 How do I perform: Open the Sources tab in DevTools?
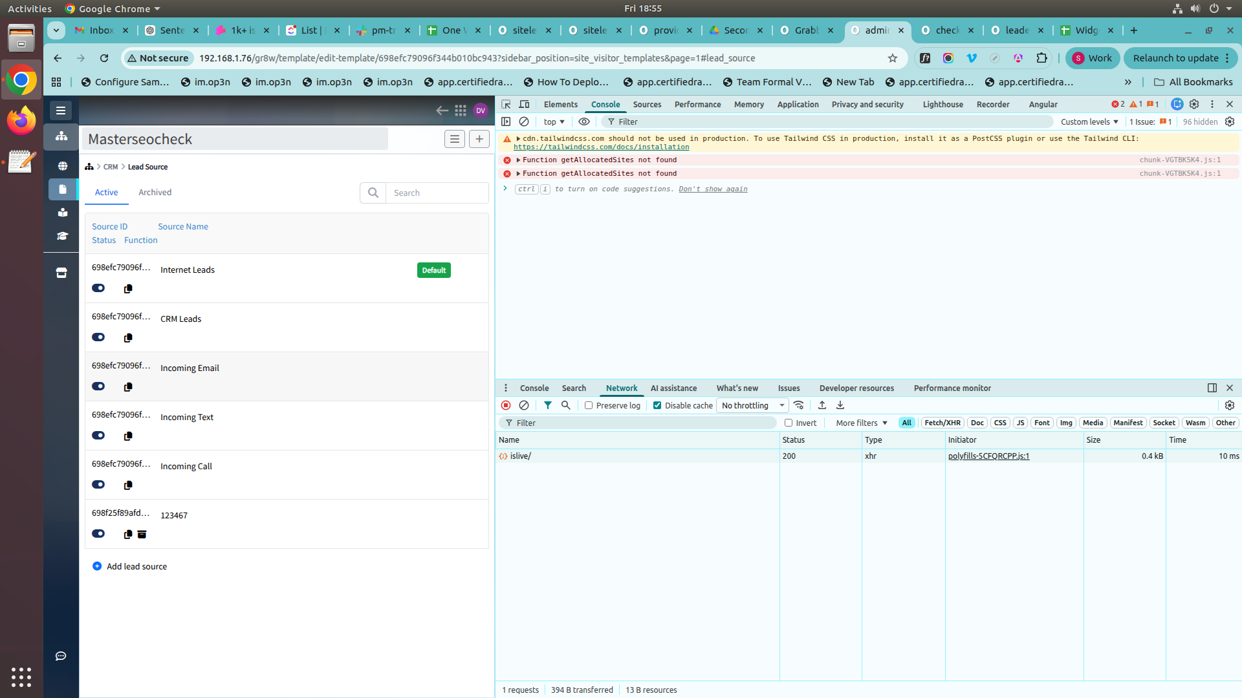pos(647,104)
